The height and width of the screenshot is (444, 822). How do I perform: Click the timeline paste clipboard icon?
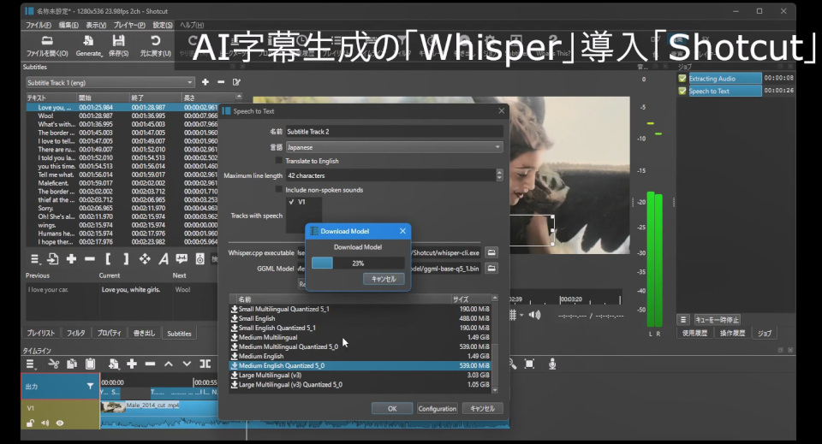(x=90, y=364)
